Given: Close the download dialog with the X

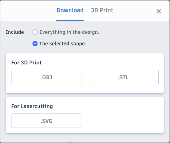Looking at the screenshot, I should 159,11.
